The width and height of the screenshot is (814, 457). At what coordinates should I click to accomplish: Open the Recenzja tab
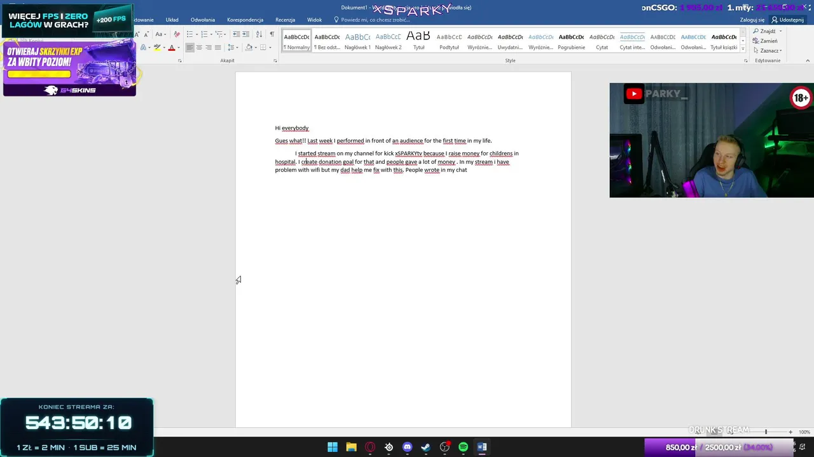[285, 20]
